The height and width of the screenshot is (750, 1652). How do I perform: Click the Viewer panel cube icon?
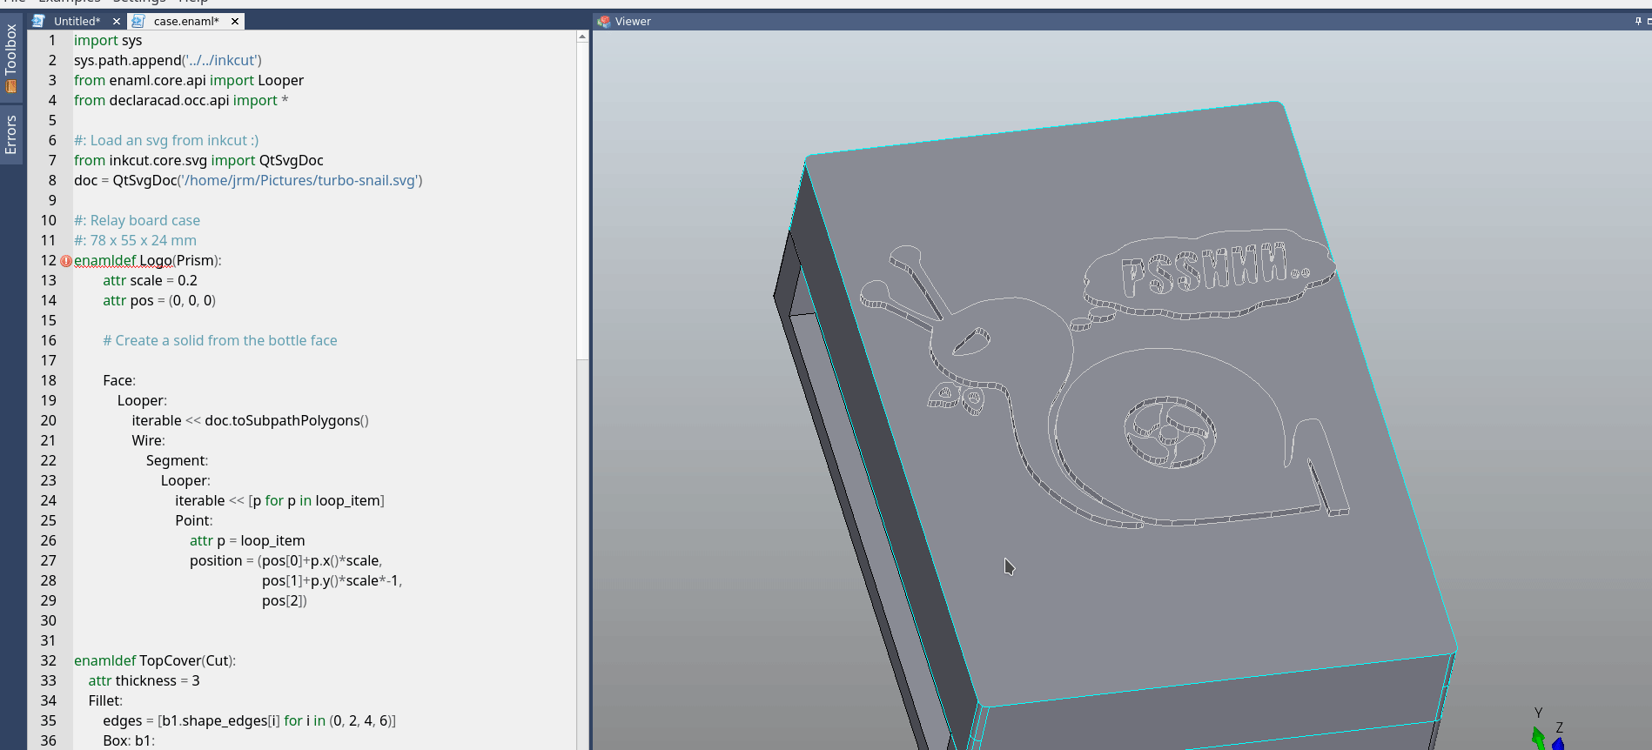coord(604,22)
